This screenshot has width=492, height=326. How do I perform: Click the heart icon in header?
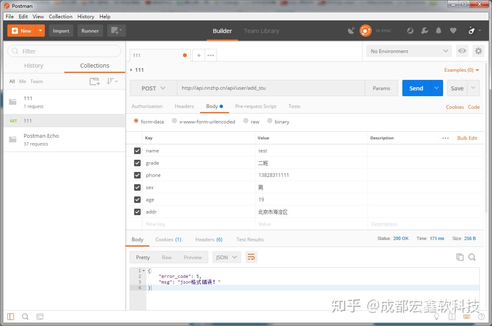click(x=453, y=31)
